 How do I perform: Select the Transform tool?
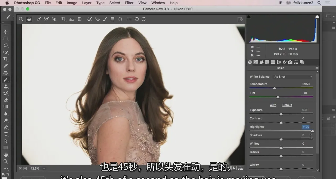(80, 19)
